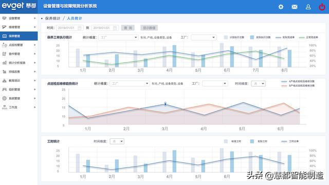Click the 持续改善 sidebar icon

coord(5,71)
